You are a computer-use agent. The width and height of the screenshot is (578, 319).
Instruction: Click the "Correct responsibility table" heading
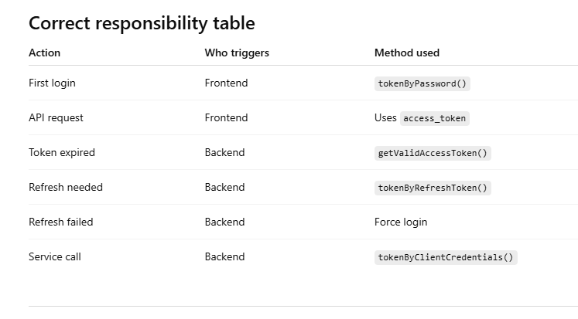142,23
